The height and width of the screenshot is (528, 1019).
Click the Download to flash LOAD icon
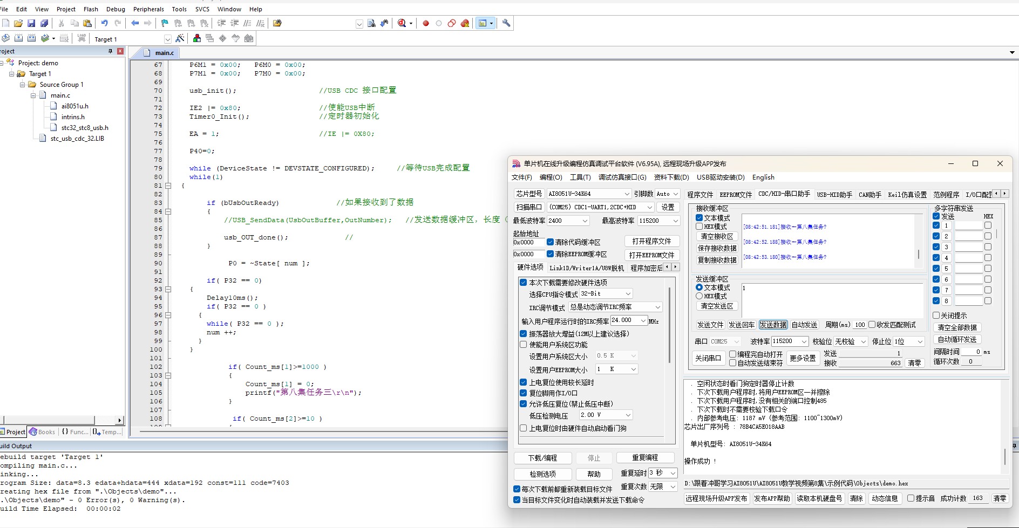click(81, 38)
